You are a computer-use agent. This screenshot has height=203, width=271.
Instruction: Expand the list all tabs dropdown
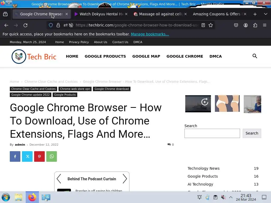[266, 14]
